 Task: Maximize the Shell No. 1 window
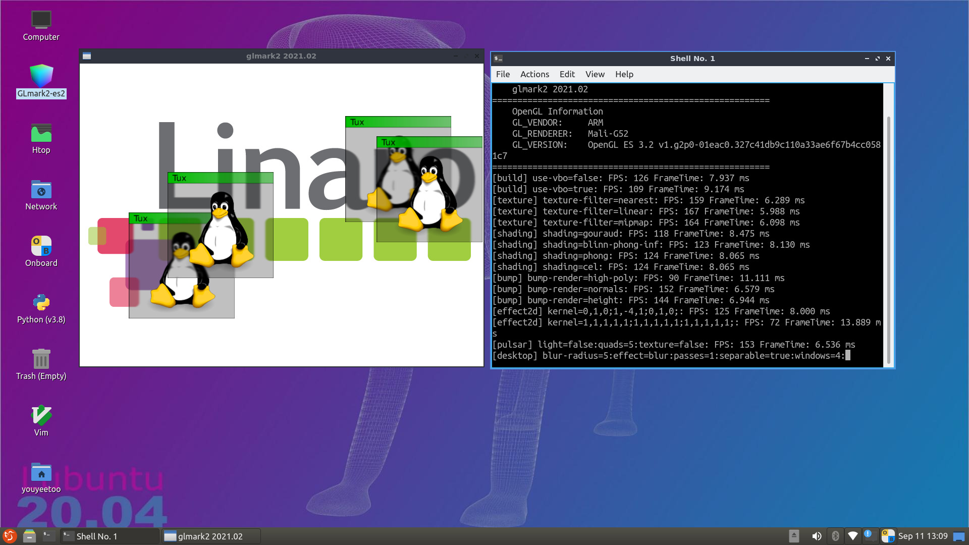878,59
